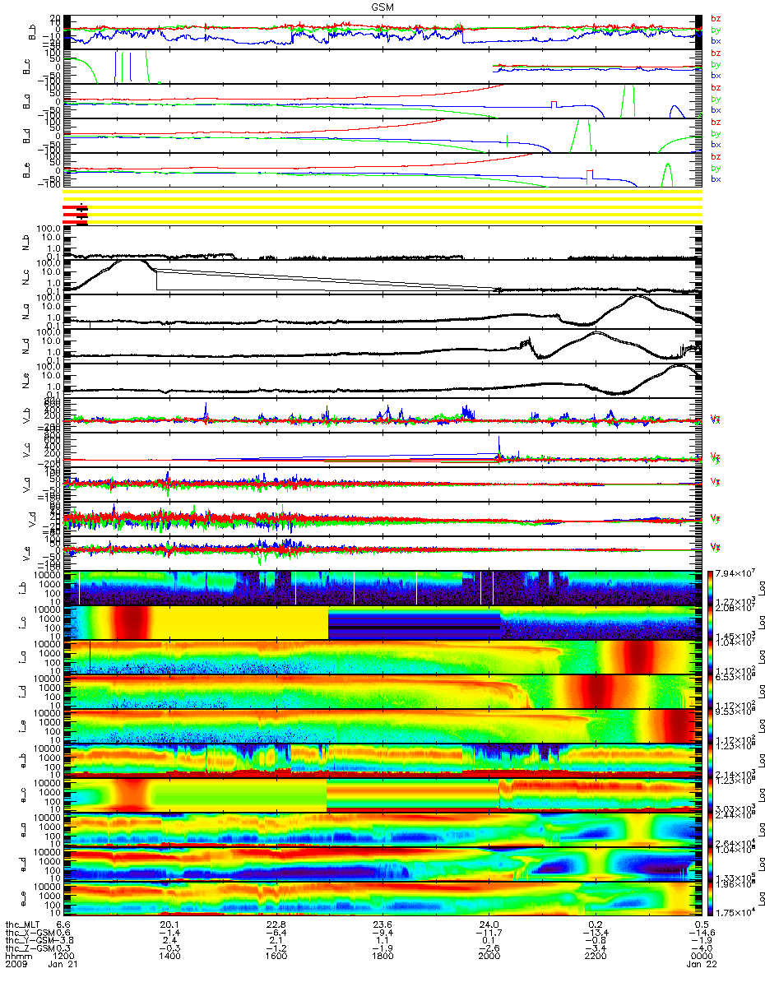Select the V_d velocity axis label

coord(34,520)
